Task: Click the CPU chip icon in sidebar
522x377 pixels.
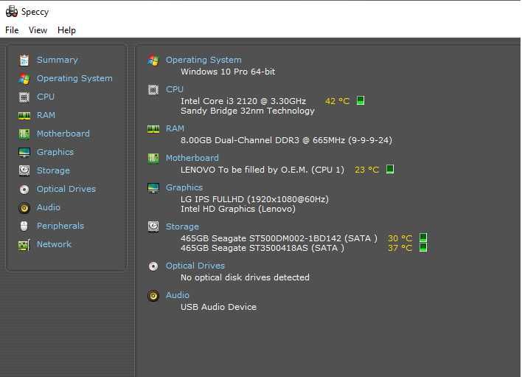Action: tap(24, 97)
